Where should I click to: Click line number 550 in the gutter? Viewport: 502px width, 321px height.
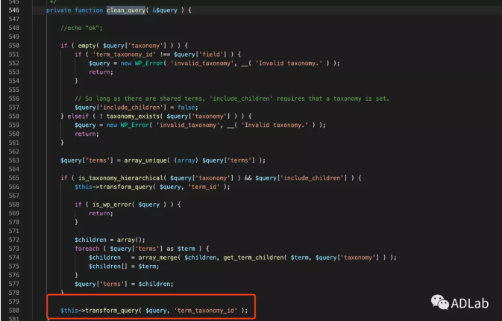tap(14, 45)
